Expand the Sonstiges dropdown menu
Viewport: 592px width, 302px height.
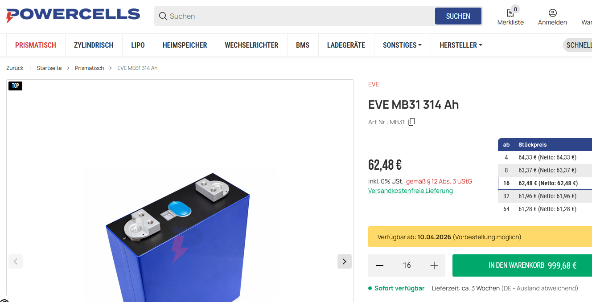pyautogui.click(x=402, y=45)
